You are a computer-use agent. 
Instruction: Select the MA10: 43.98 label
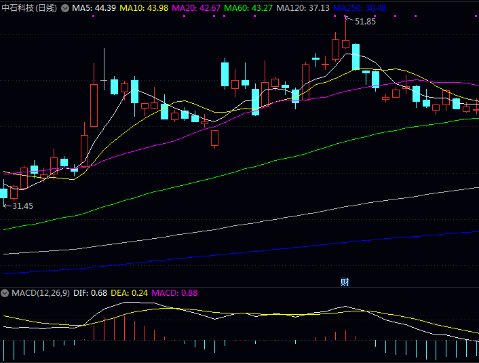click(144, 8)
